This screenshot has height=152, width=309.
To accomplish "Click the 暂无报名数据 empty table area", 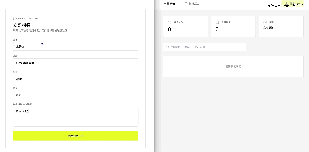I will tap(233, 67).
